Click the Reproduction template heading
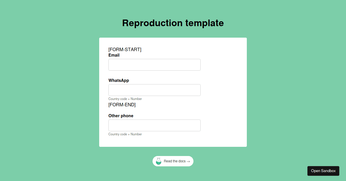Viewport: 346px width, 181px height. click(173, 23)
